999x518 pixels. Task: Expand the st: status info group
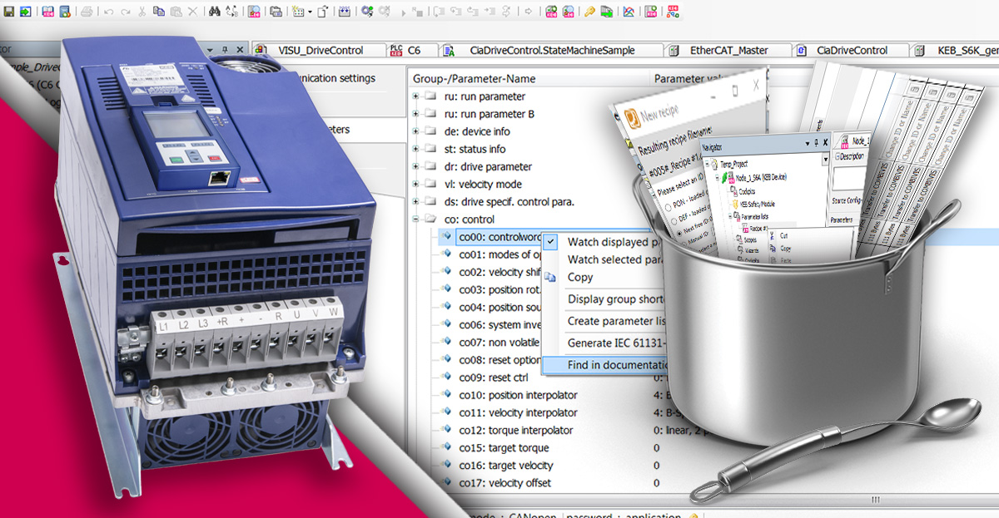416,149
